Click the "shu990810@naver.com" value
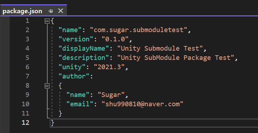This screenshot has height=133, width=258. coord(142,104)
